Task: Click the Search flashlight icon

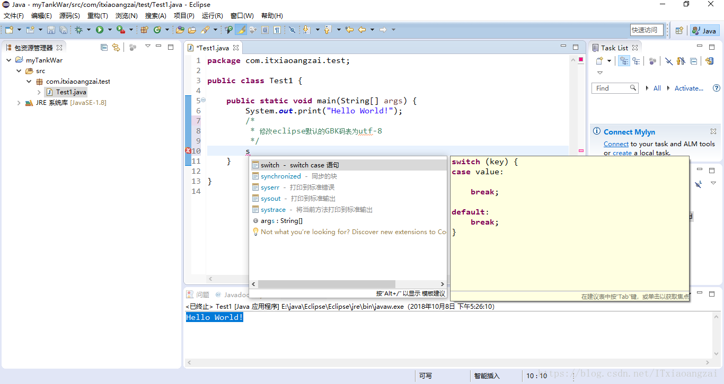Action: point(205,30)
